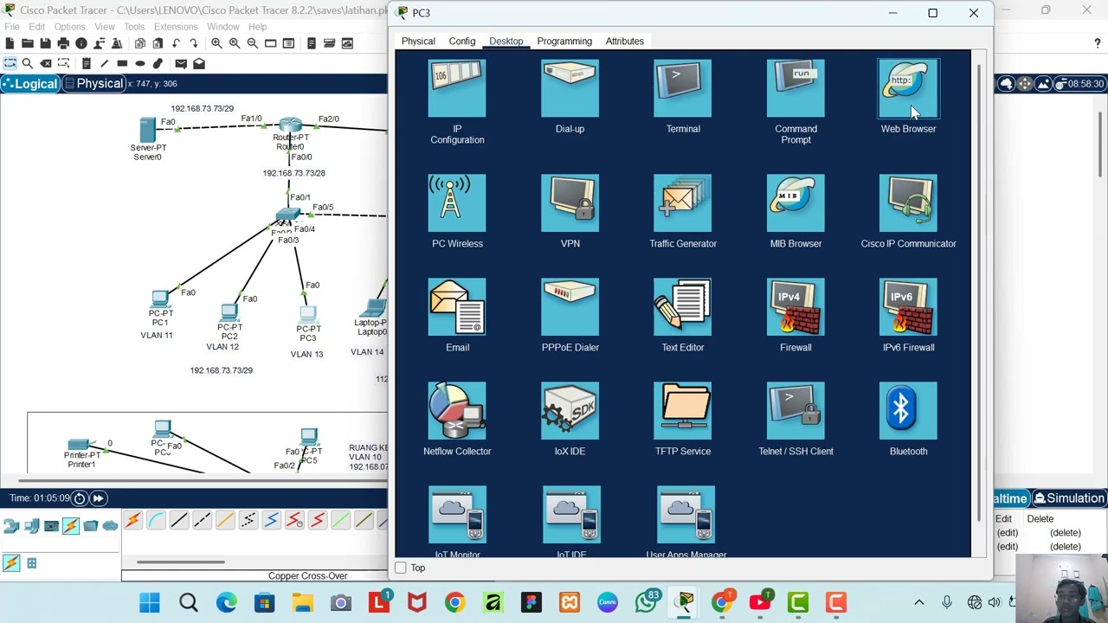This screenshot has height=623, width=1108.
Task: Open WhatsApp from the taskbar
Action: click(645, 602)
